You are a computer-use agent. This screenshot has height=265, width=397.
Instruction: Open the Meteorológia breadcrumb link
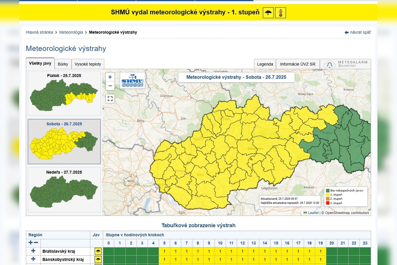(71, 32)
